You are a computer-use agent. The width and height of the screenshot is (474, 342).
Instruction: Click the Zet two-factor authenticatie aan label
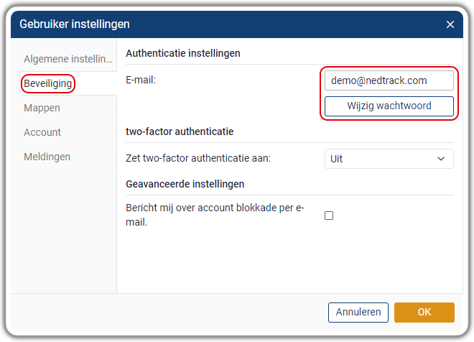pyautogui.click(x=198, y=158)
